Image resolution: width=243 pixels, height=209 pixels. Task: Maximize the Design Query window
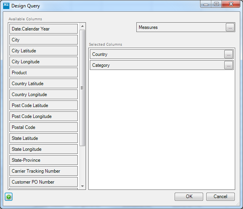[x=216, y=4]
